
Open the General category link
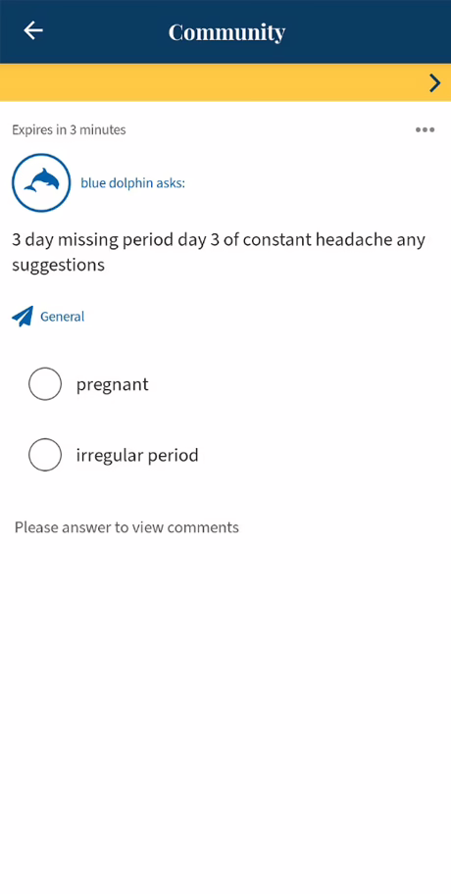coord(62,317)
